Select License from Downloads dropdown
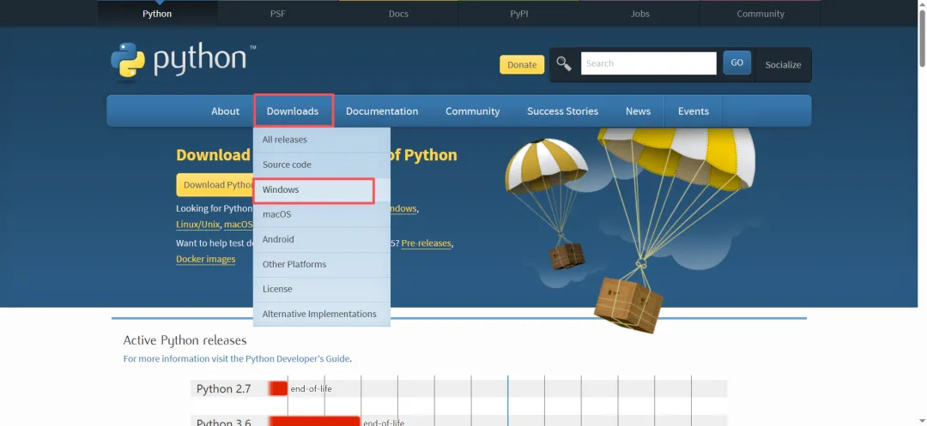 click(x=322, y=289)
